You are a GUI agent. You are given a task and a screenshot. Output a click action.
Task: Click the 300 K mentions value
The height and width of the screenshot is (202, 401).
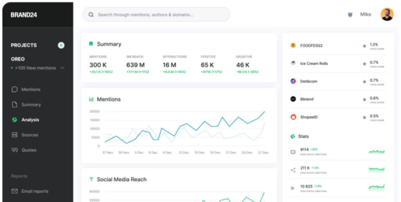(98, 65)
